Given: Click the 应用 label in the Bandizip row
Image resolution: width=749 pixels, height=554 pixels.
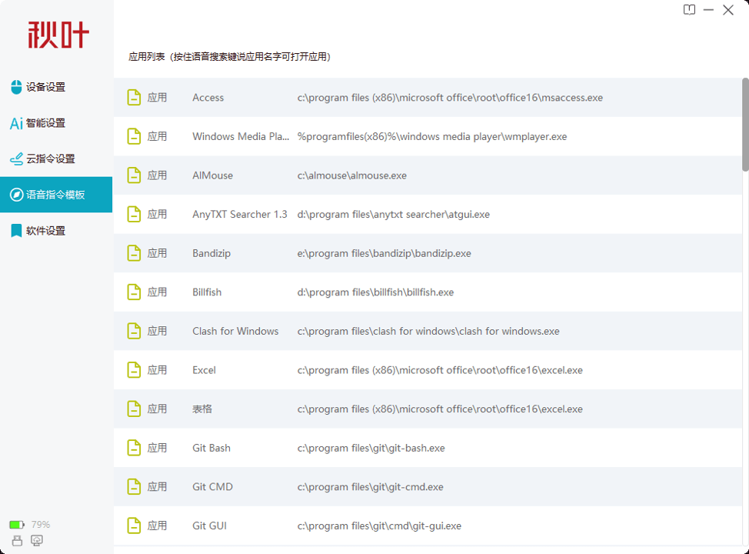Looking at the screenshot, I should [157, 253].
